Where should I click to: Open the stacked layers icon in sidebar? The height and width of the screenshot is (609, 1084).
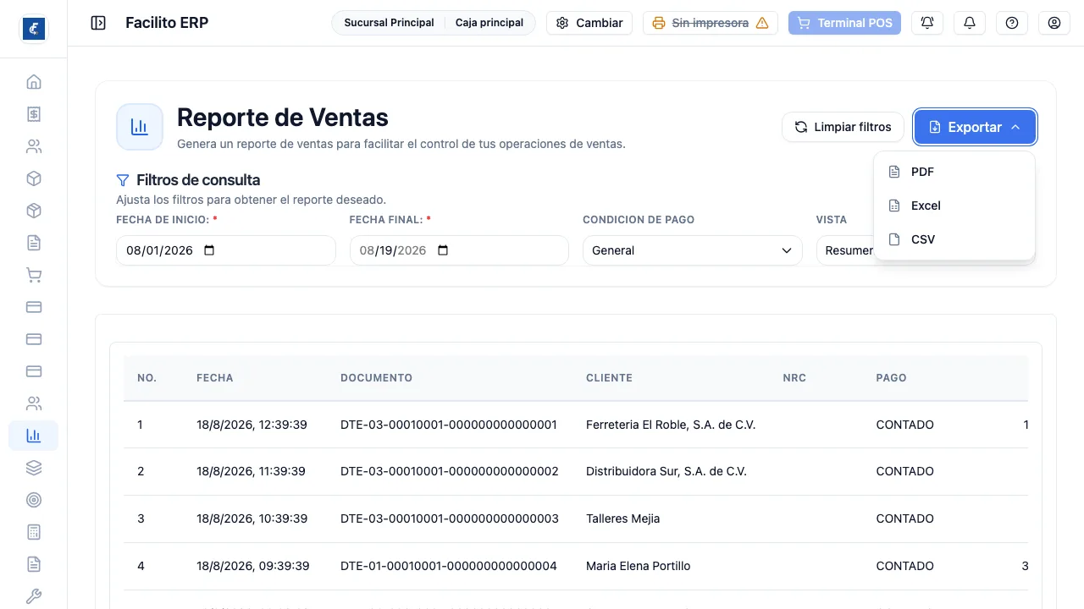click(34, 468)
